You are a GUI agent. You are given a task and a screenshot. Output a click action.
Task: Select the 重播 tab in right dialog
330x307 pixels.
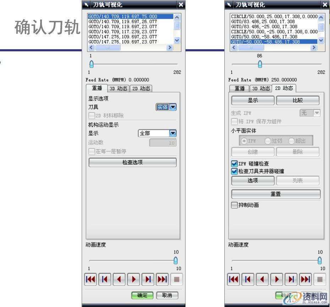(240, 89)
